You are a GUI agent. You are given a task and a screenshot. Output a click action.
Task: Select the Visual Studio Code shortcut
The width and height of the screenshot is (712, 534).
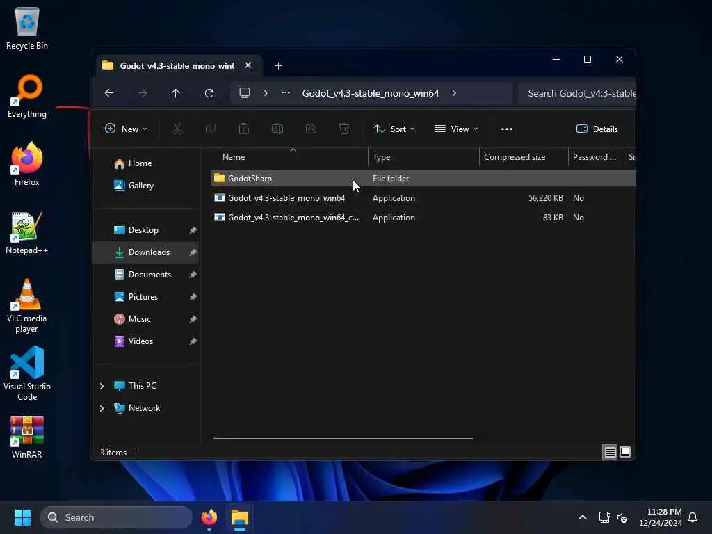[x=27, y=374]
